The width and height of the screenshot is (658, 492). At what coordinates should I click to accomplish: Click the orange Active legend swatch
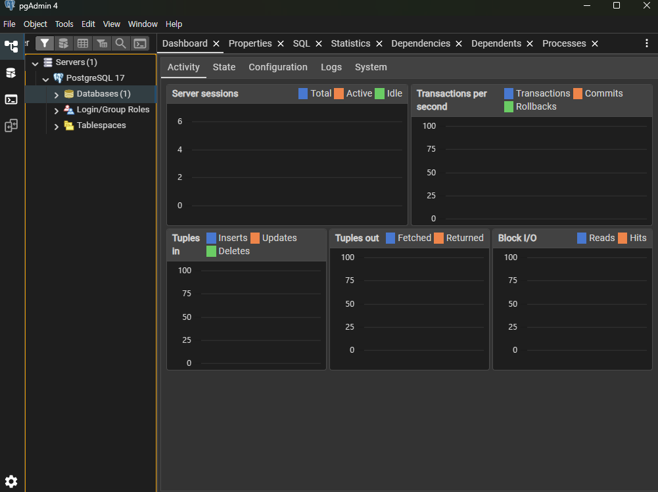[339, 93]
